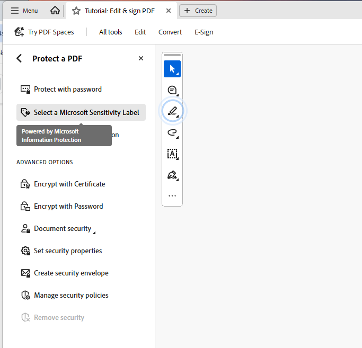
Task: Open Create security envelope
Action: point(81,273)
